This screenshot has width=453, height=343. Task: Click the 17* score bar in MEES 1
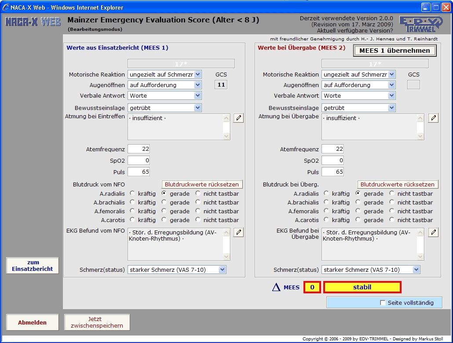pos(181,64)
